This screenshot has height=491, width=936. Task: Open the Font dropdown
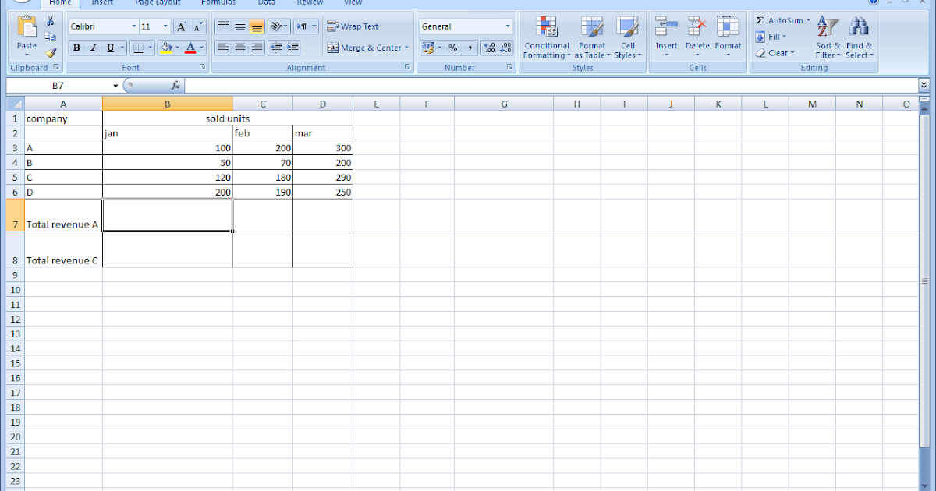pyautogui.click(x=134, y=26)
